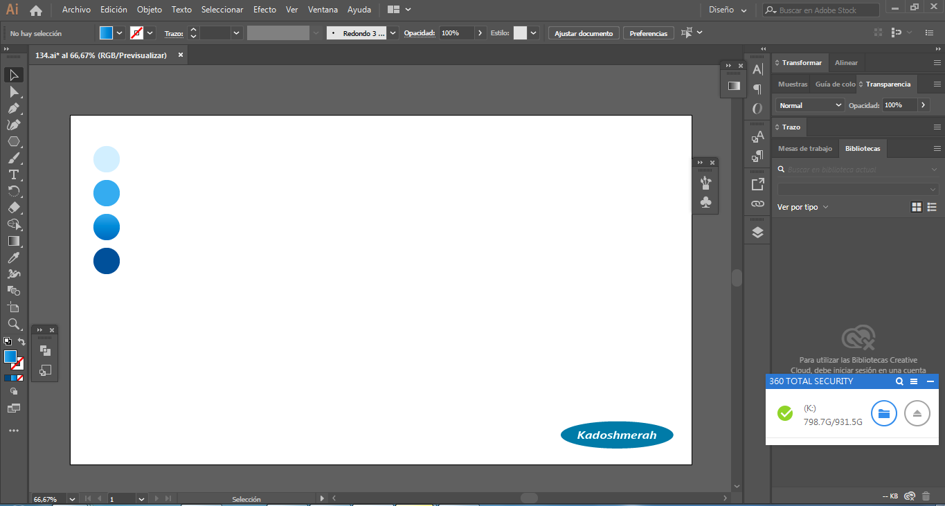This screenshot has height=506, width=945.
Task: Switch to Mesas de trabajo tab
Action: (x=805, y=149)
